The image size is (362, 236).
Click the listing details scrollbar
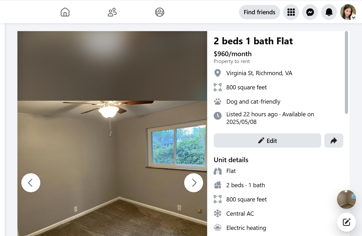[346, 73]
